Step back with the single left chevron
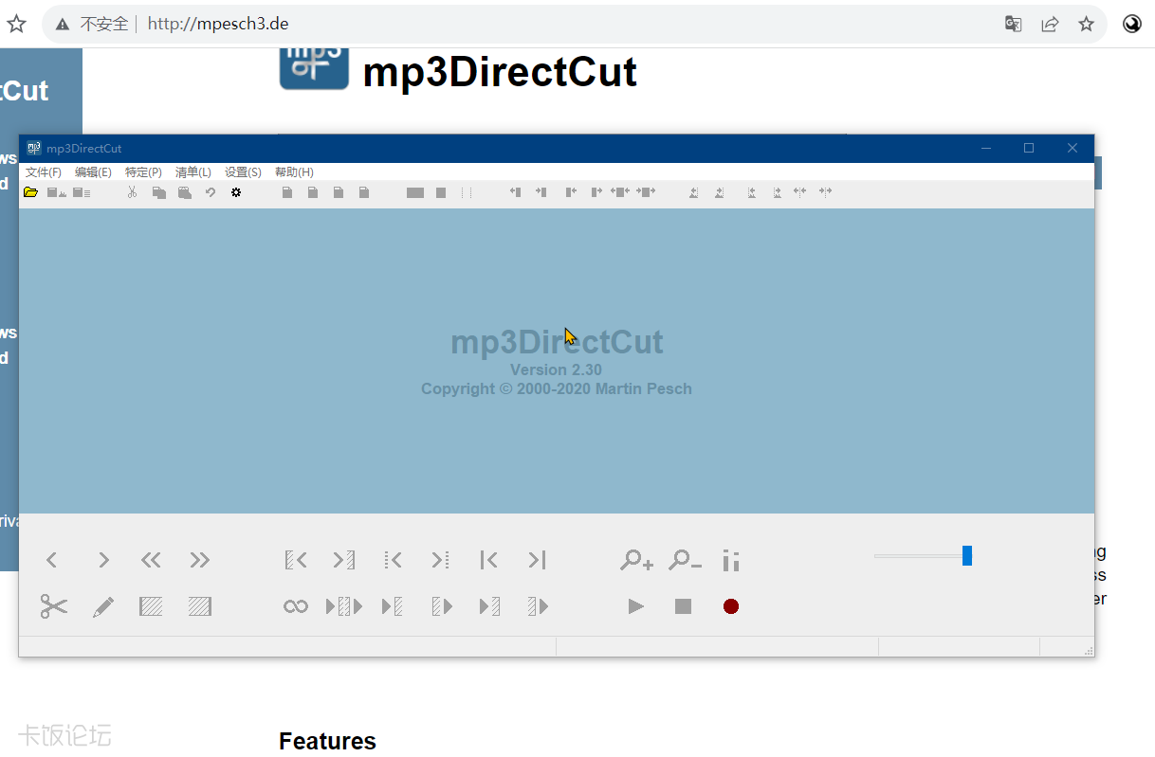 [52, 560]
